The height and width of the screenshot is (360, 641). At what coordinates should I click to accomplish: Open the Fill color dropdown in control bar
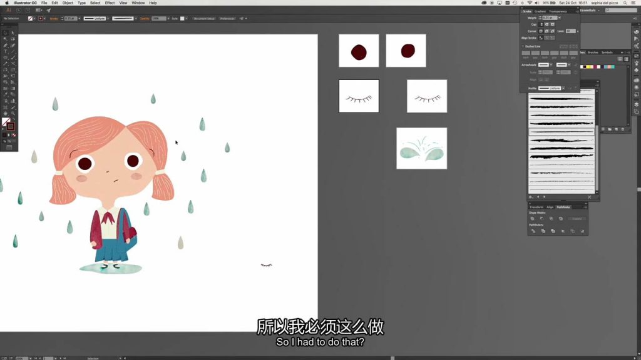(34, 18)
